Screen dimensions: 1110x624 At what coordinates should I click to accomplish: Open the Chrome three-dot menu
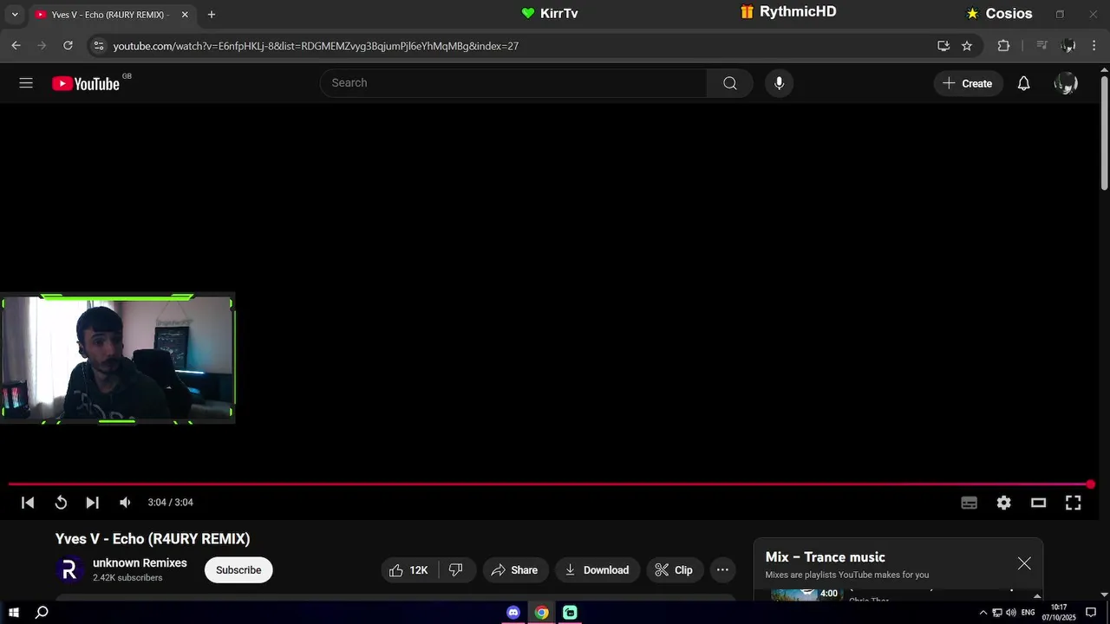tap(1095, 46)
